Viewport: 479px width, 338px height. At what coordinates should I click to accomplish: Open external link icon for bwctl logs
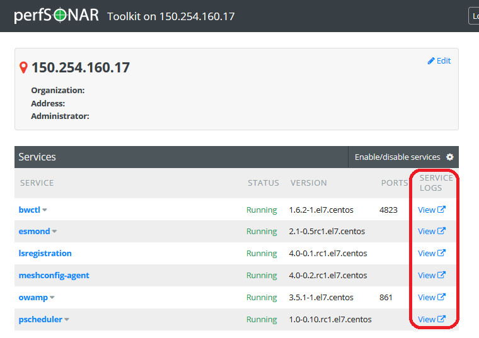tap(441, 209)
